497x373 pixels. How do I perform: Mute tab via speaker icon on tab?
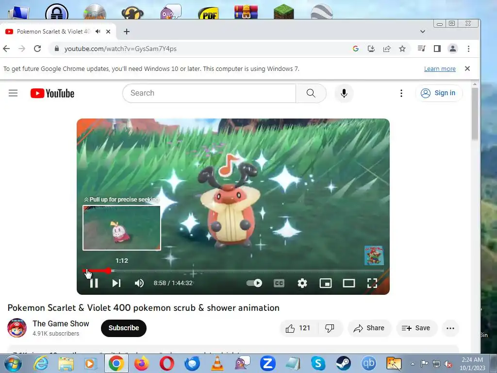pos(98,32)
